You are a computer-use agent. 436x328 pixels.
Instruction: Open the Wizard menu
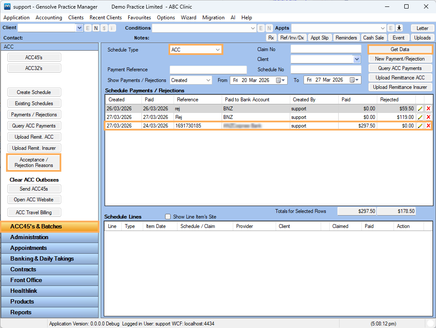pyautogui.click(x=189, y=18)
